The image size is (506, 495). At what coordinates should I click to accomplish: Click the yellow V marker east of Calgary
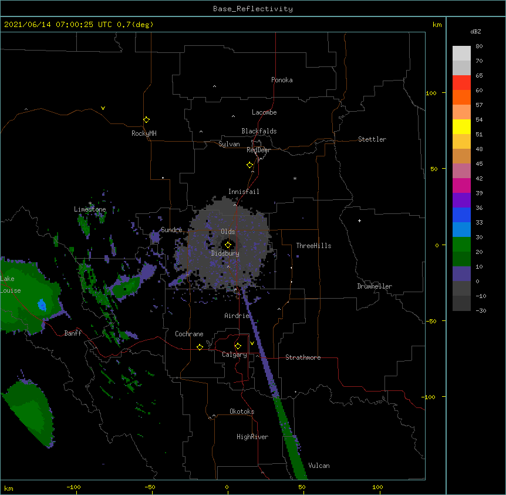(x=252, y=343)
